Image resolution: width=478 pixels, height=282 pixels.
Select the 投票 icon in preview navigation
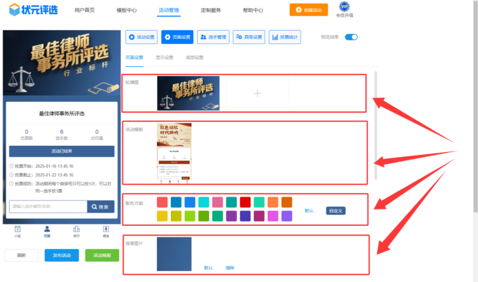47,229
